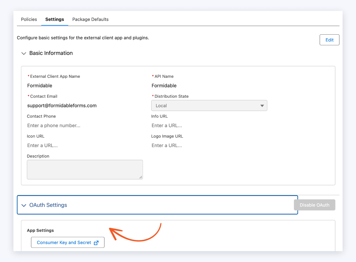Click the external link icon beside Consumer Key
Screen dimensions: 356x262
pos(96,243)
